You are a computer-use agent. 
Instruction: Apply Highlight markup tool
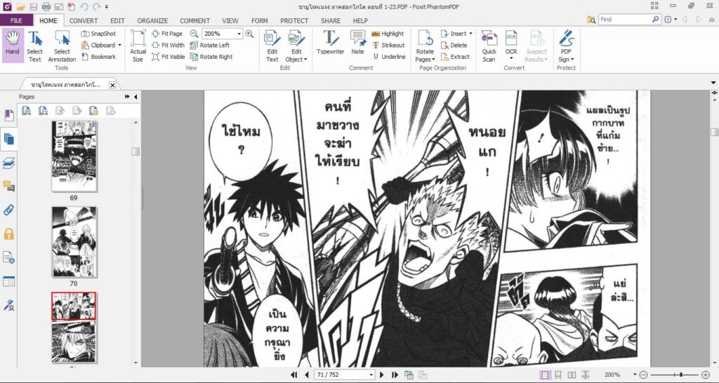pos(388,34)
